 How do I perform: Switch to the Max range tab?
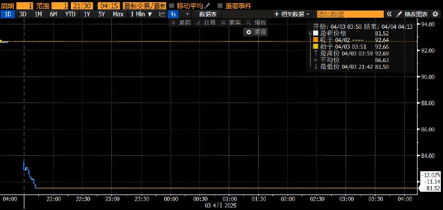[118, 14]
